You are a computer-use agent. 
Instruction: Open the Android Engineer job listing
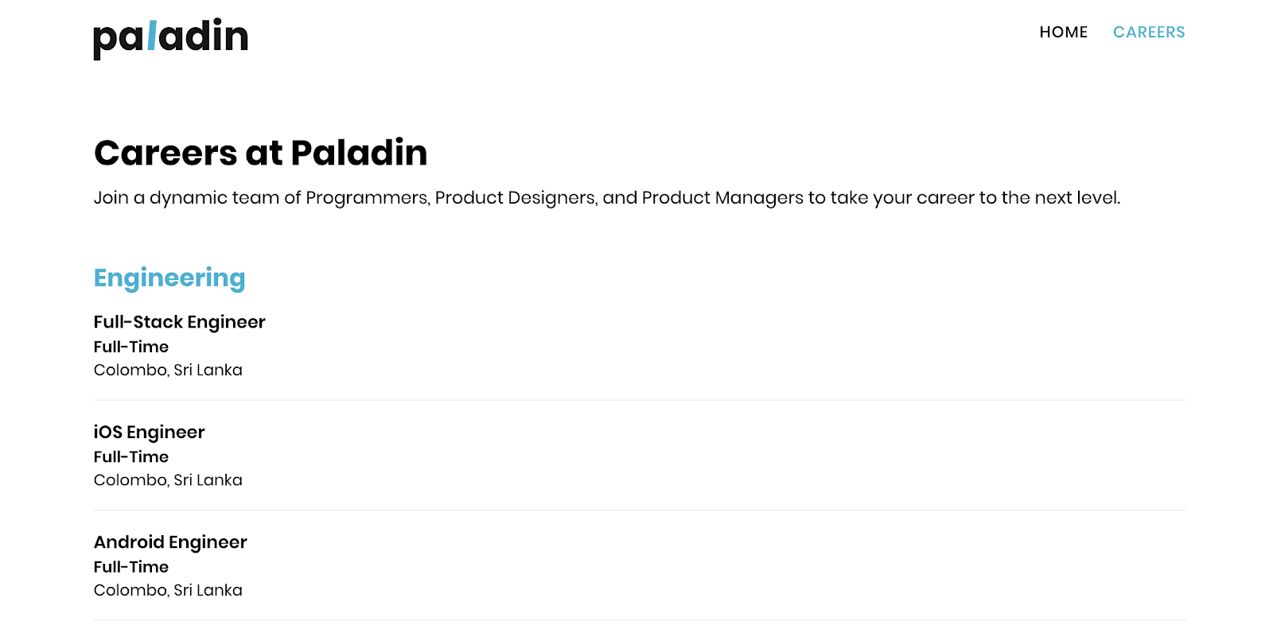170,542
